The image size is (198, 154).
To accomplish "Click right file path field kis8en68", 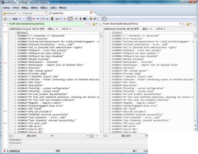I will coord(141,24).
